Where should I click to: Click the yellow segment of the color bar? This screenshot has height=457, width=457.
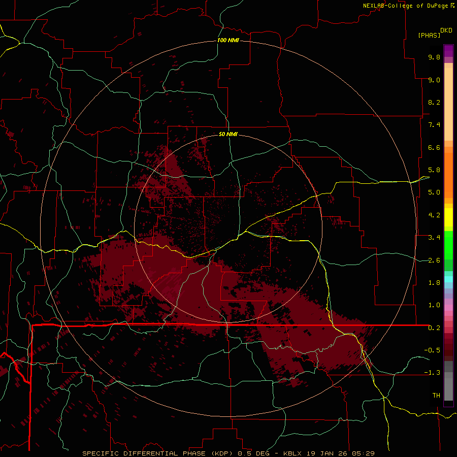click(x=448, y=217)
